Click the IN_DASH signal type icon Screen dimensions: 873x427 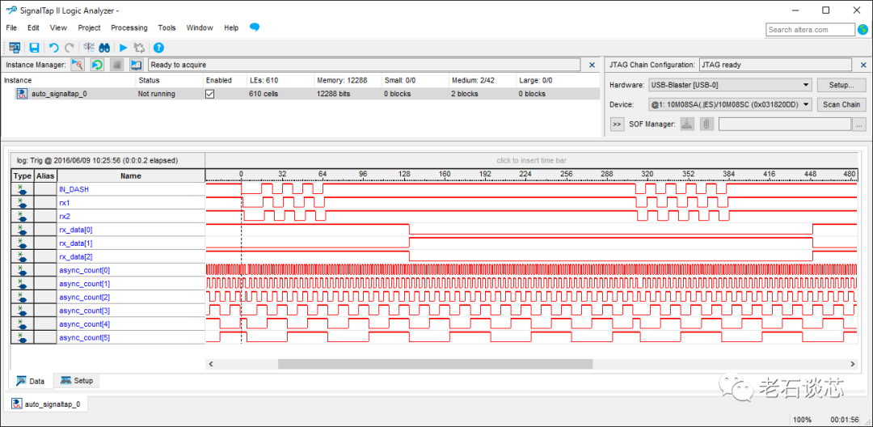click(x=23, y=189)
